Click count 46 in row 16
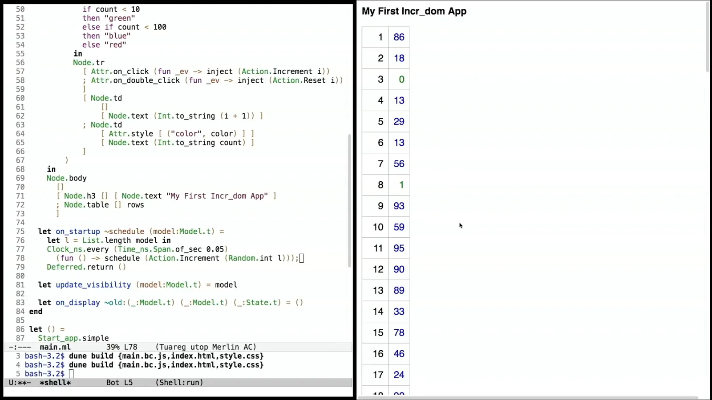 [x=399, y=354]
